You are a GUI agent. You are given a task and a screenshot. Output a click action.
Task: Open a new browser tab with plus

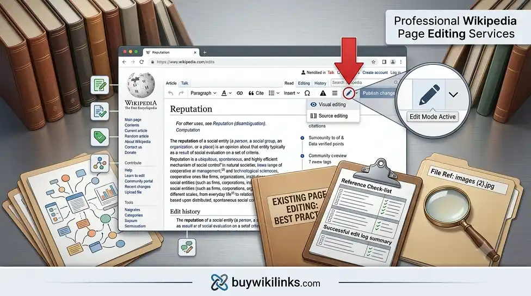pyautogui.click(x=205, y=52)
